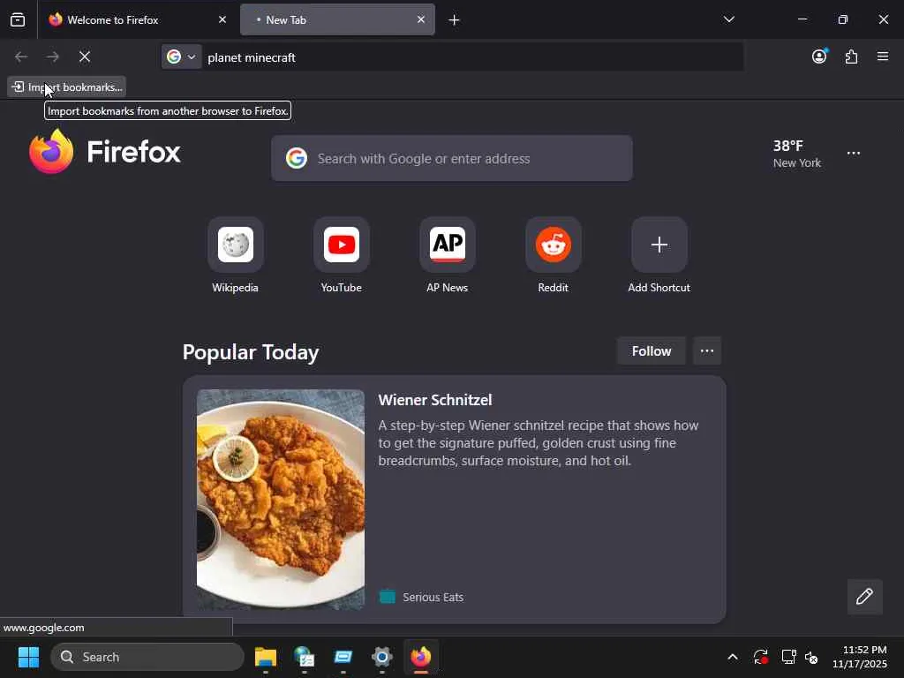Close the New Tab tab
904x678 pixels.
click(421, 19)
